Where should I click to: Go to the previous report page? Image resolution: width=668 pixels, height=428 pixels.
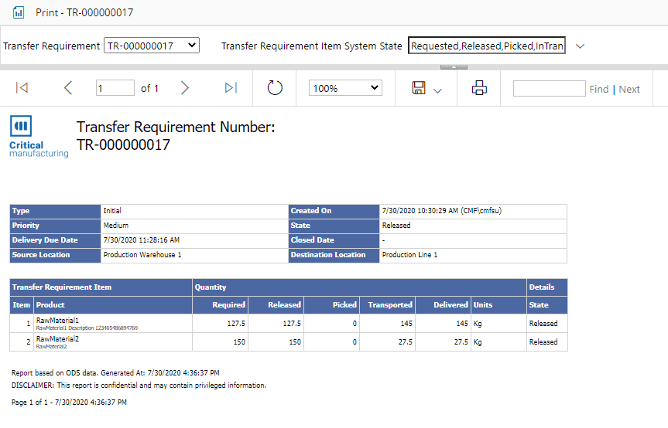click(x=68, y=88)
